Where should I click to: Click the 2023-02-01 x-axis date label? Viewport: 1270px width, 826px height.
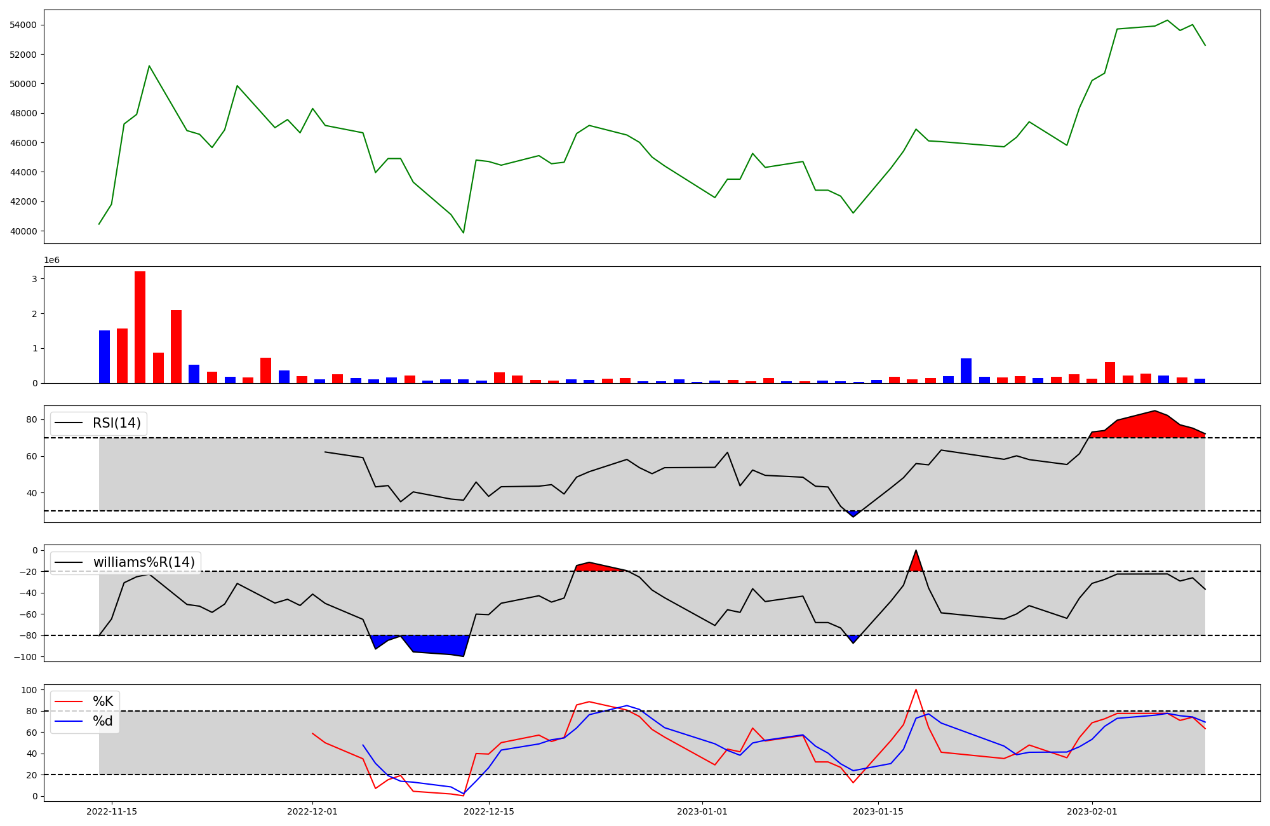[1092, 811]
